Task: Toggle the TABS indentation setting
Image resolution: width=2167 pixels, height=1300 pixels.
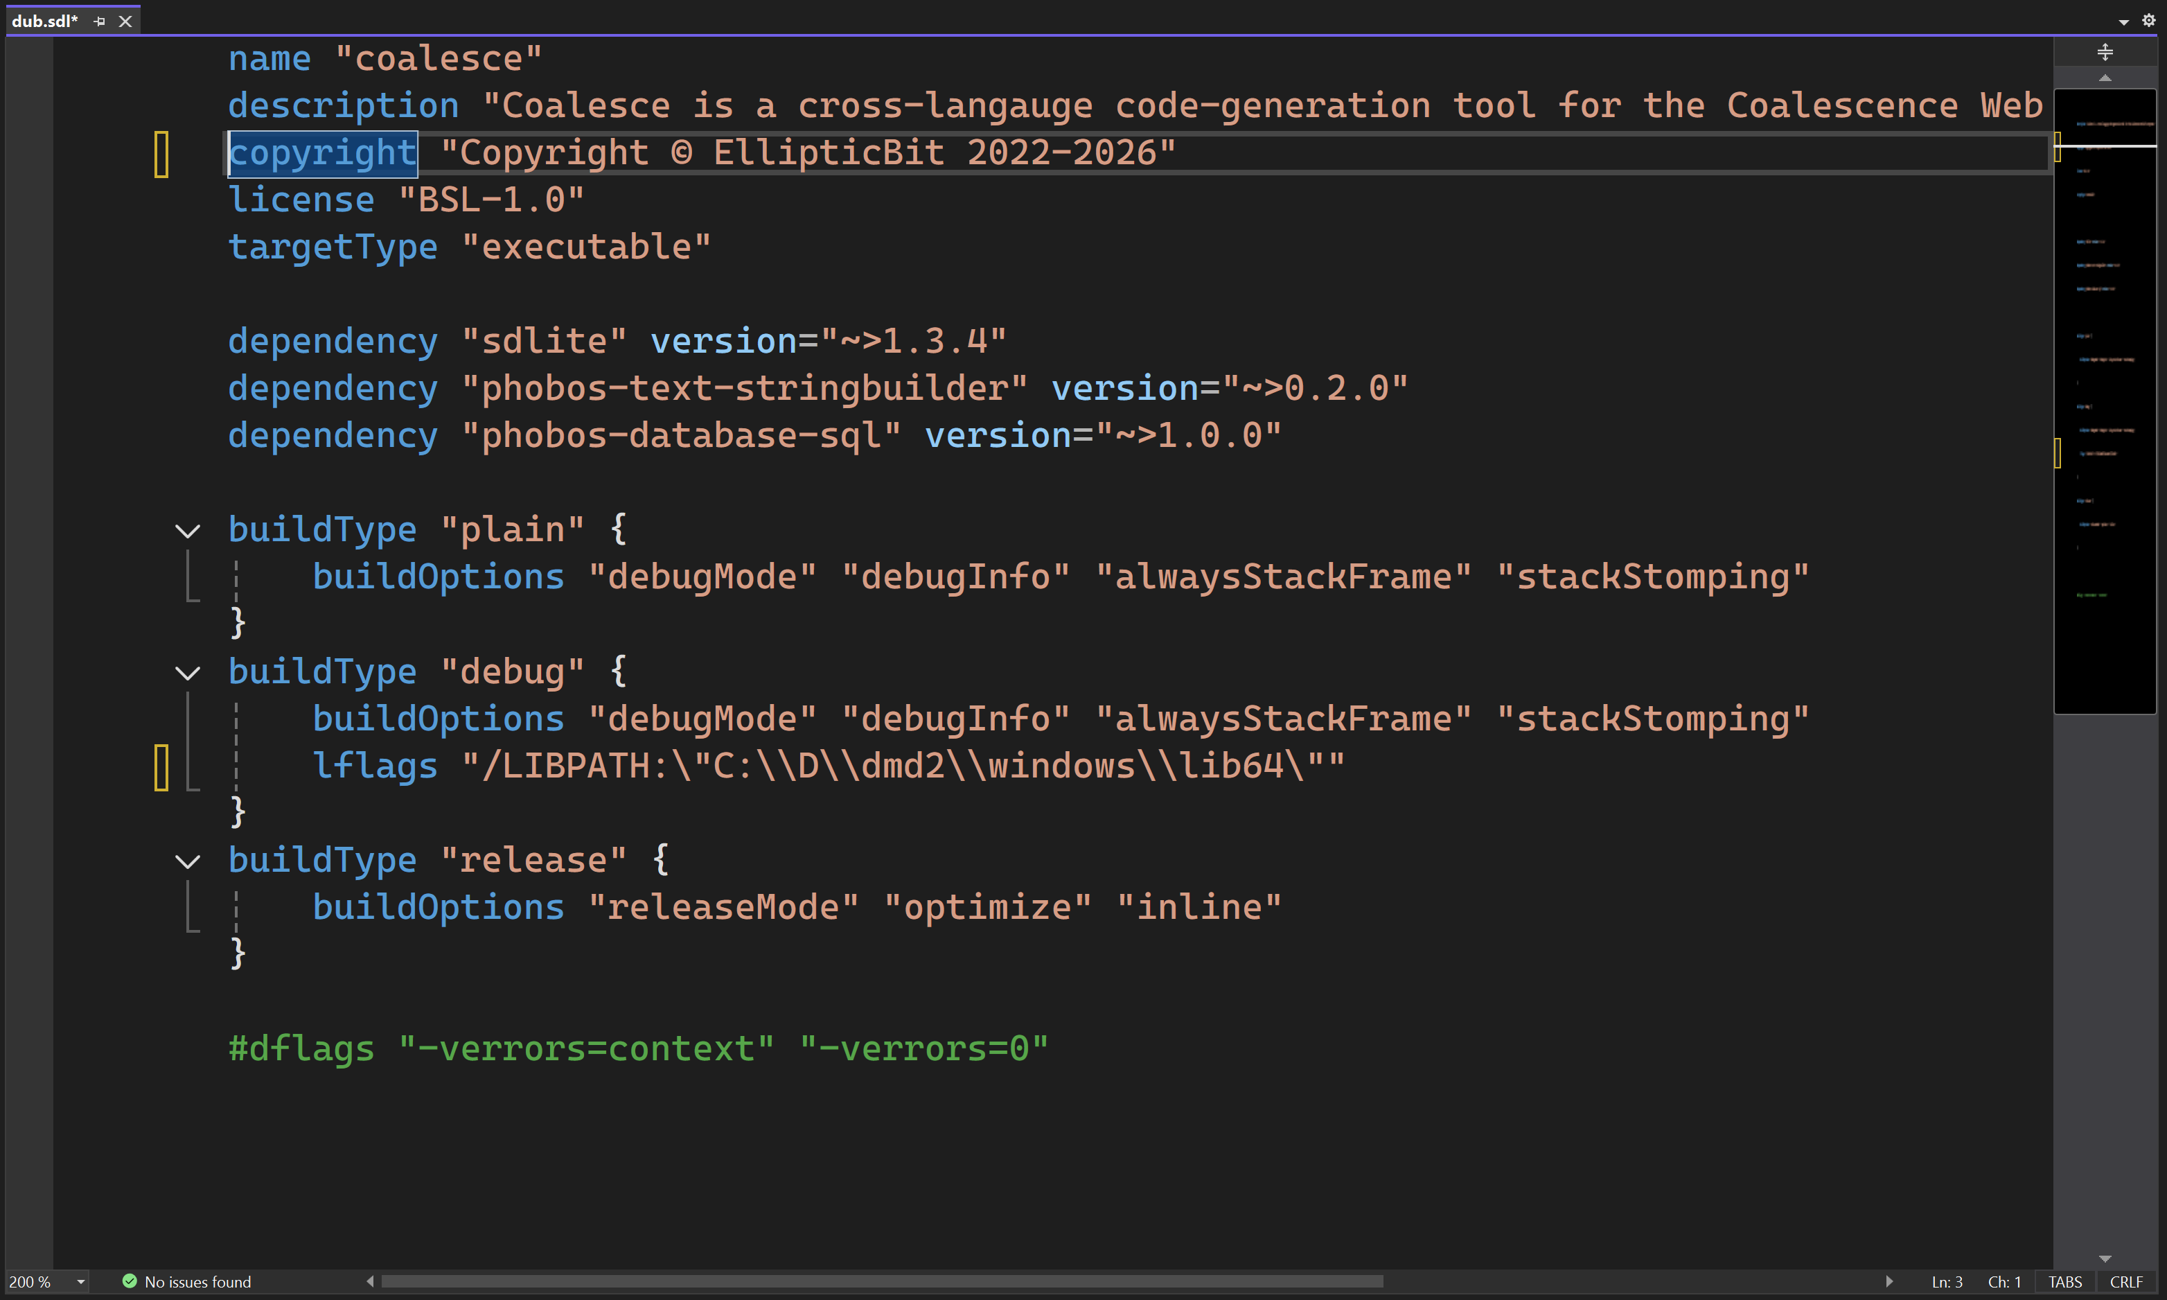Action: point(2064,1281)
